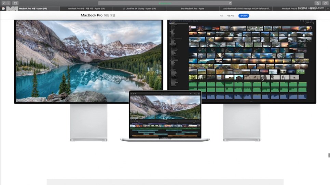Open a new tab with plus button
330x185 pixels.
328,9
